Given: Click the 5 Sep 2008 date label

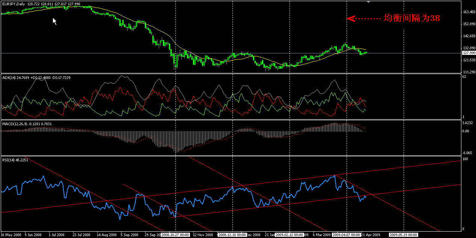Looking at the screenshot, I should [130, 235].
